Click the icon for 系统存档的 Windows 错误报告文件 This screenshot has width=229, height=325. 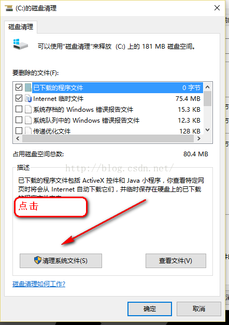(x=28, y=109)
